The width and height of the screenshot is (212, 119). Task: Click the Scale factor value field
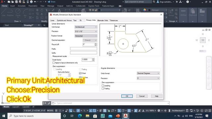pos(87,59)
